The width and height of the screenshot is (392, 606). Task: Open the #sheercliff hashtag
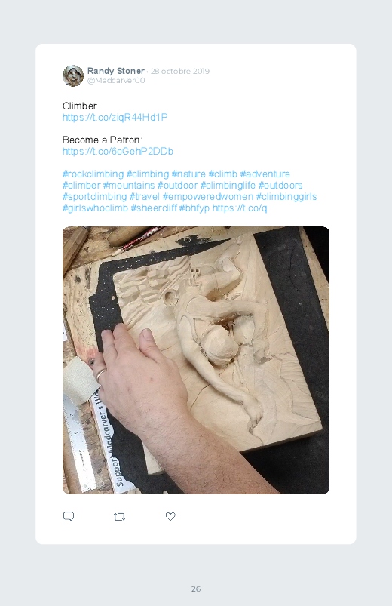pyautogui.click(x=154, y=208)
